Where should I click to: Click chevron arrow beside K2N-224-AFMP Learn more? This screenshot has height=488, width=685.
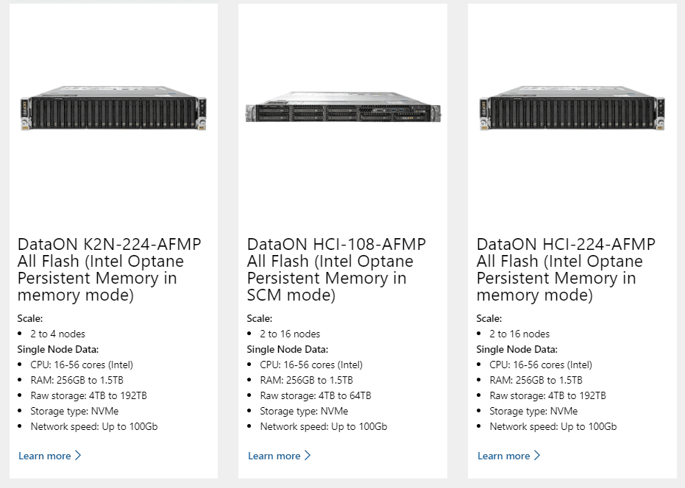tap(78, 455)
